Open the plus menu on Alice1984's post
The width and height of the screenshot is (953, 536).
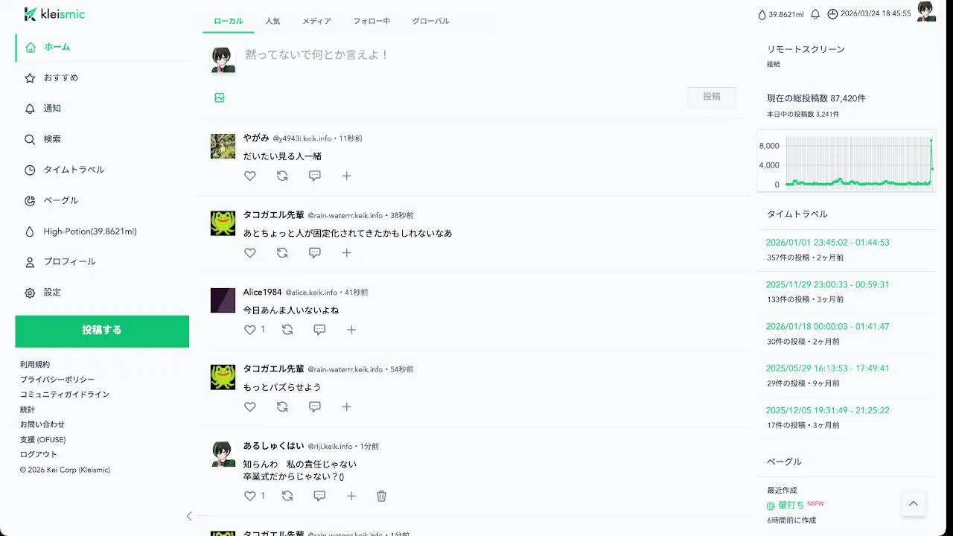pyautogui.click(x=351, y=329)
